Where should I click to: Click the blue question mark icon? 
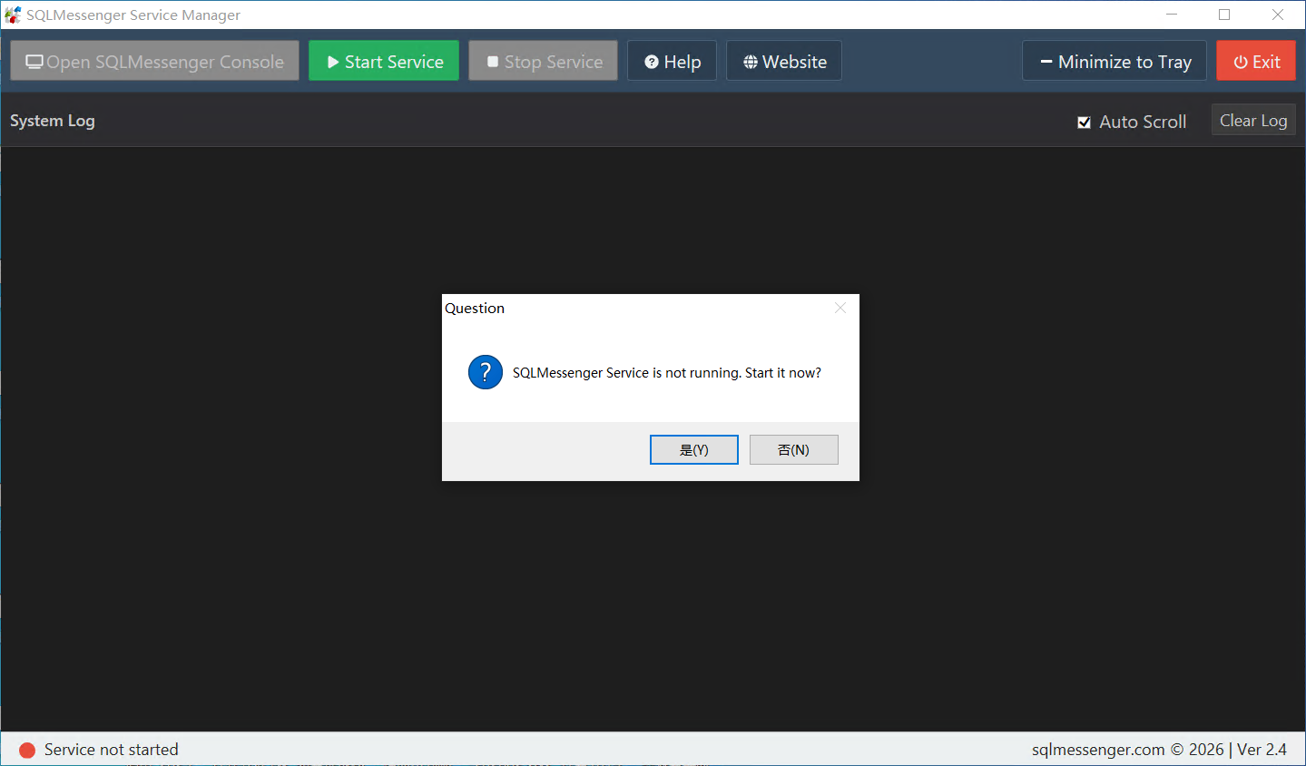486,372
